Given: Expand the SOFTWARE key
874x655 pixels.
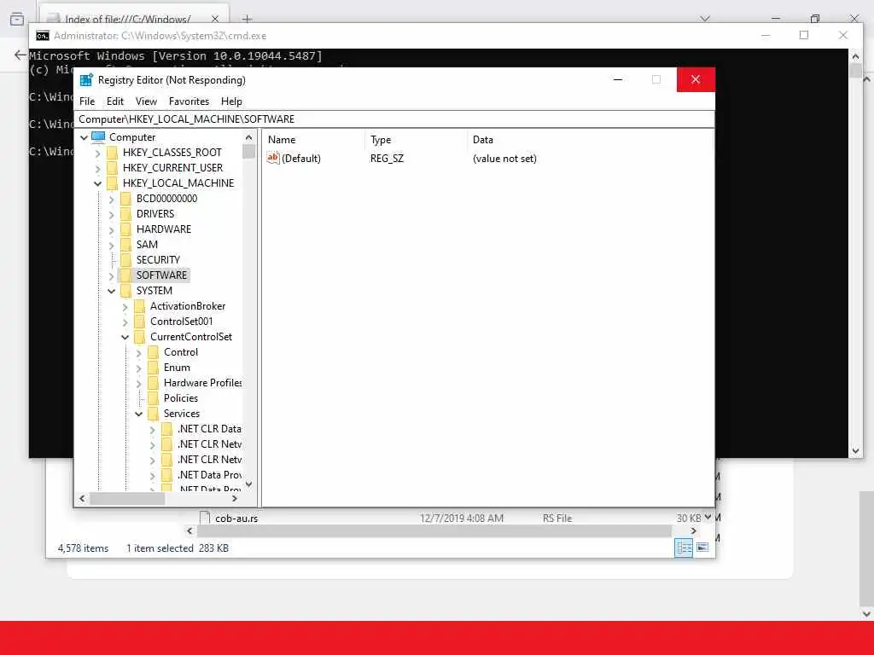Looking at the screenshot, I should pos(112,275).
